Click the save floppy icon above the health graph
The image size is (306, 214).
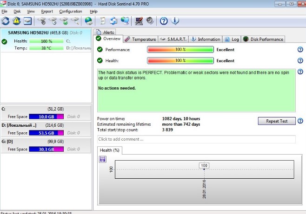click(x=103, y=159)
